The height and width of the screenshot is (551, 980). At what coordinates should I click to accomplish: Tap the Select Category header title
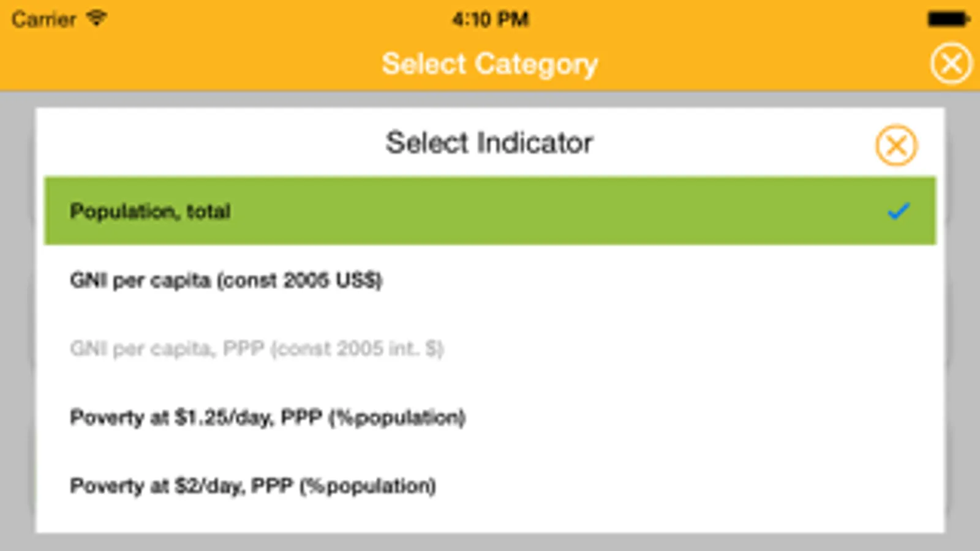pyautogui.click(x=489, y=64)
